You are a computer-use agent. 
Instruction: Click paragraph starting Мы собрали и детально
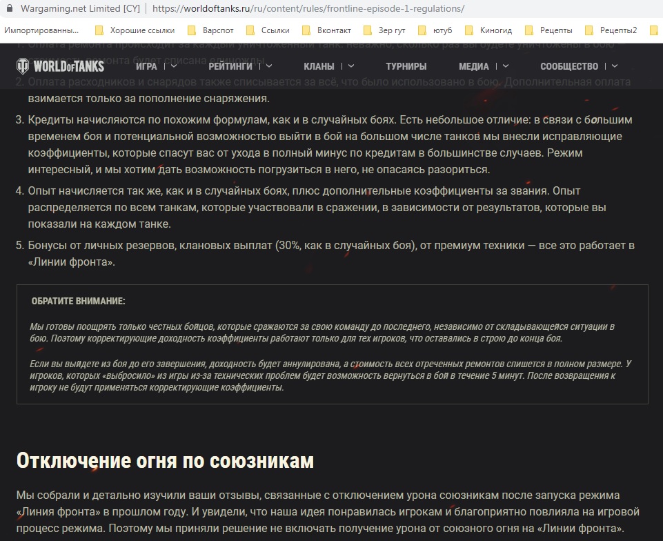pos(328,511)
